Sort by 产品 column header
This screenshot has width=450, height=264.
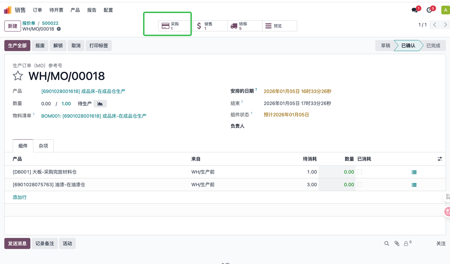click(x=17, y=159)
